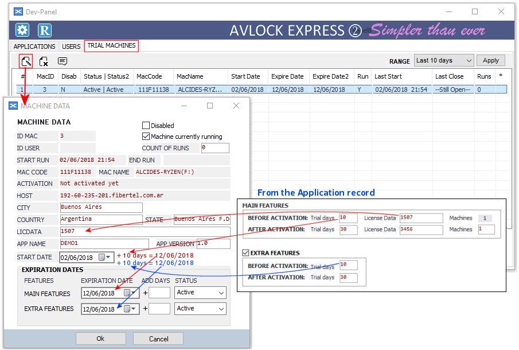This screenshot has height=350, width=519.
Task: Click the Apply button
Action: coord(490,61)
